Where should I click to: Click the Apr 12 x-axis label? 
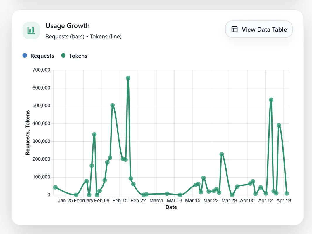(x=266, y=200)
